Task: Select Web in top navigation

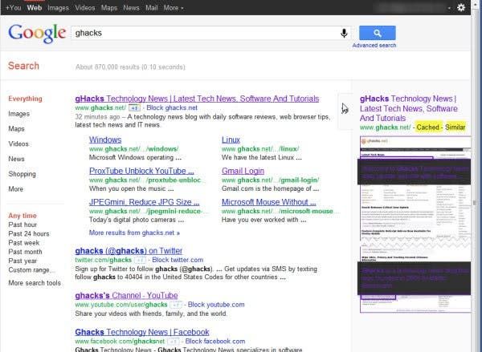Action: pyautogui.click(x=34, y=8)
